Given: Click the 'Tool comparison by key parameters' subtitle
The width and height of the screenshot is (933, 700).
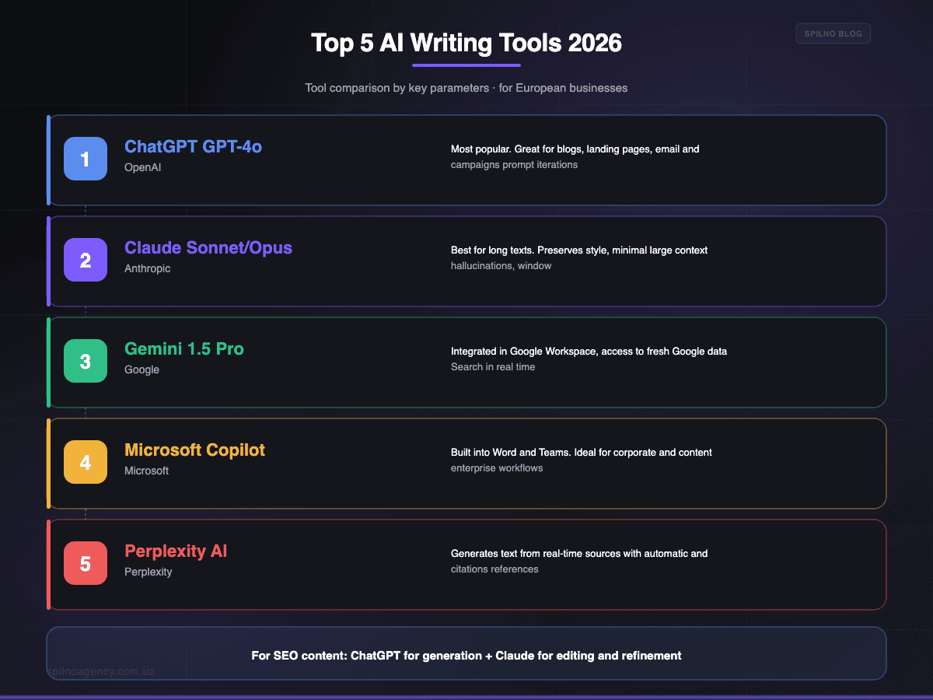Looking at the screenshot, I should tap(466, 88).
